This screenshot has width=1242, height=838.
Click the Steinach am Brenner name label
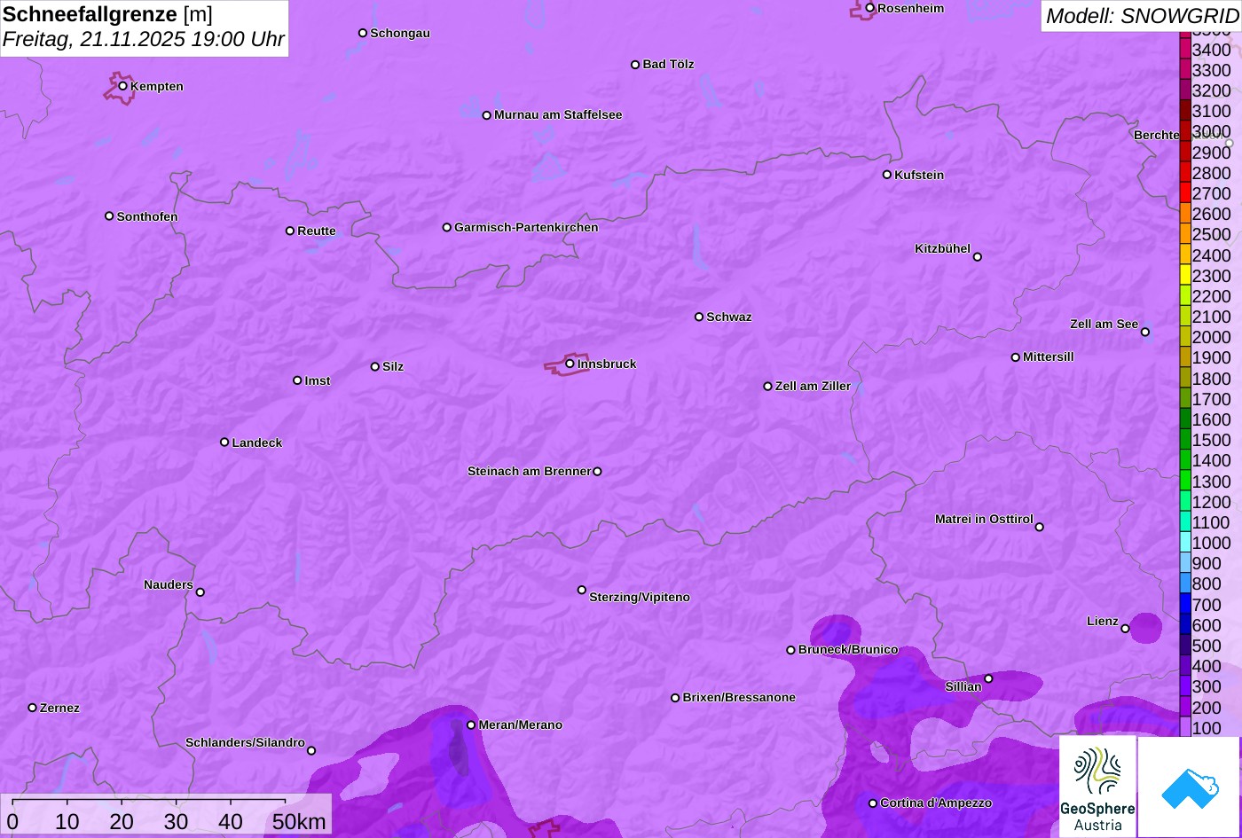pyautogui.click(x=529, y=472)
